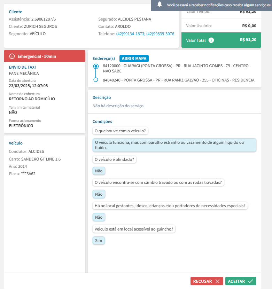Open the map with Abrir Mapa
This screenshot has width=272, height=289.
pos(134,58)
